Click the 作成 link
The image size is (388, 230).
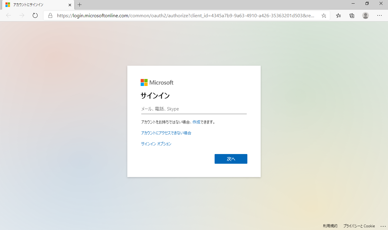[196, 122]
